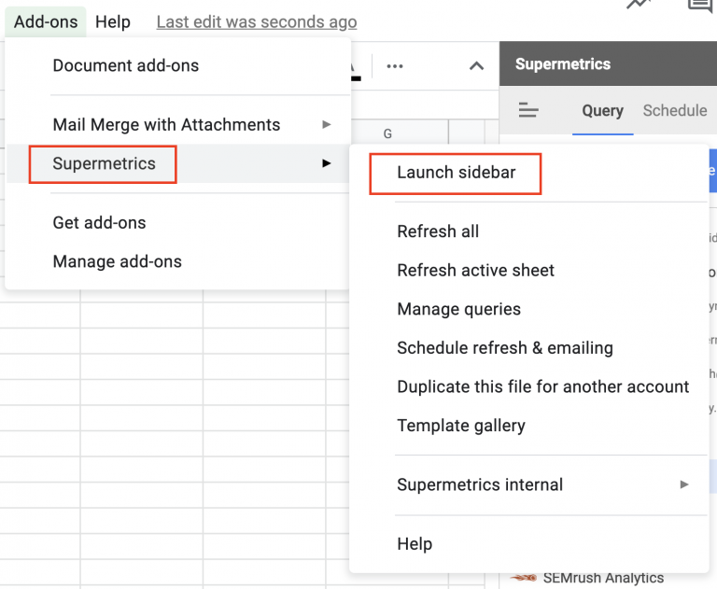This screenshot has width=717, height=589.
Task: Select Launch sidebar from the Supermetrics submenu
Action: pyautogui.click(x=456, y=173)
